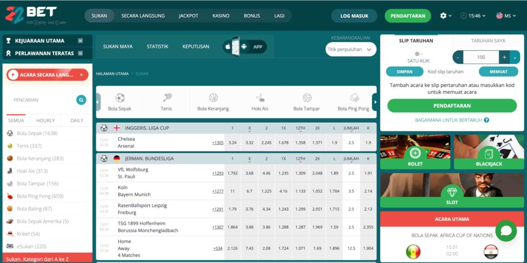
Task: Click the SIMPAN button
Action: pos(405,71)
